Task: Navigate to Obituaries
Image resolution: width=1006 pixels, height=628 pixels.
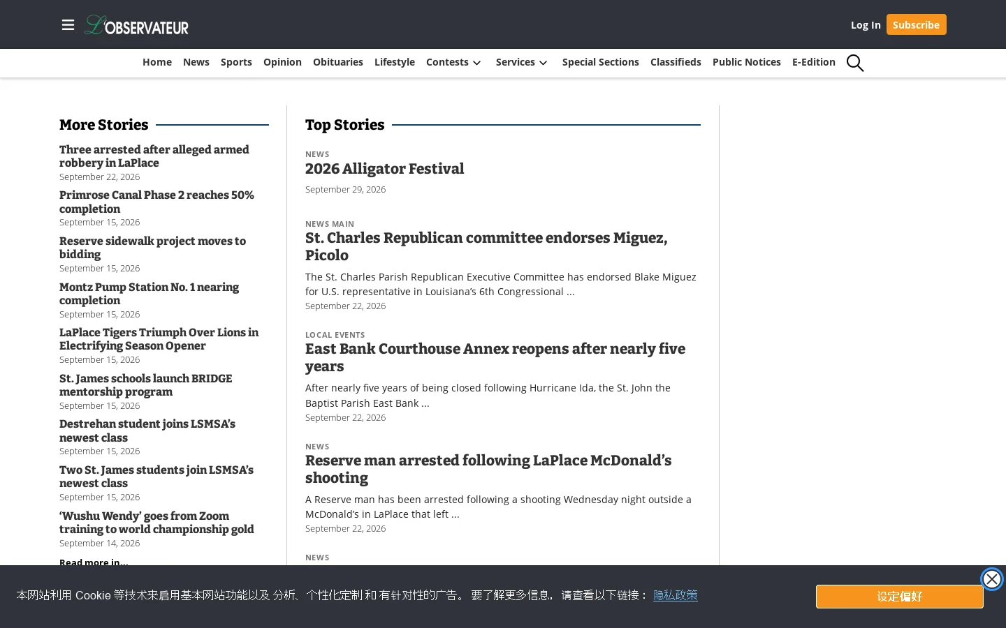Action: 338,62
